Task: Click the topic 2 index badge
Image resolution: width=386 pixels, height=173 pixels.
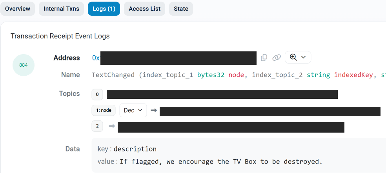Action: [x=97, y=126]
